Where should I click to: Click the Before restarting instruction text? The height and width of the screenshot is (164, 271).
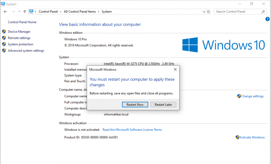131,94
